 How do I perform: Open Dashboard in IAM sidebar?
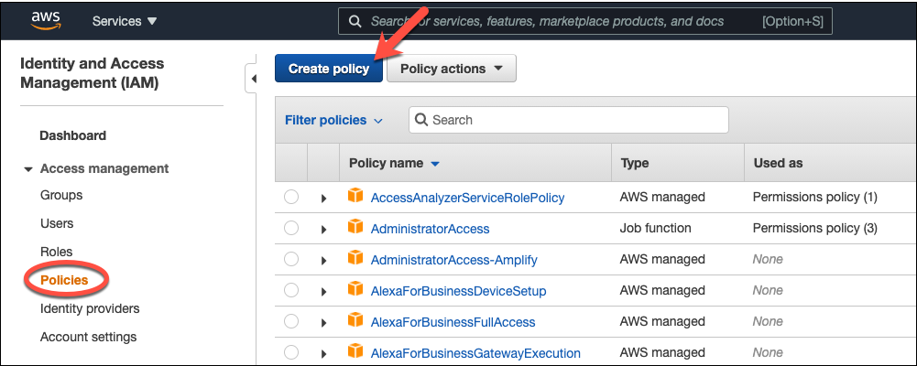pos(73,135)
